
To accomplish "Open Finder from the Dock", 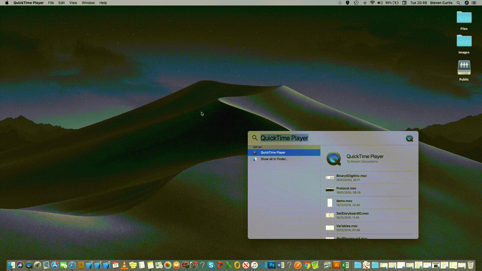I will (12, 265).
